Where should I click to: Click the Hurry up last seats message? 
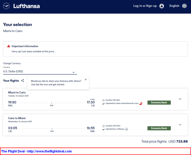(33, 51)
